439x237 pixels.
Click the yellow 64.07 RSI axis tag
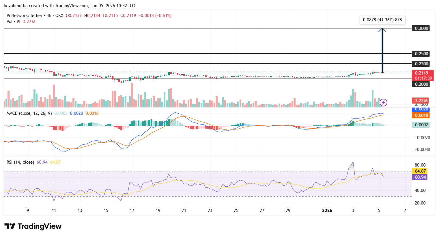coord(420,171)
